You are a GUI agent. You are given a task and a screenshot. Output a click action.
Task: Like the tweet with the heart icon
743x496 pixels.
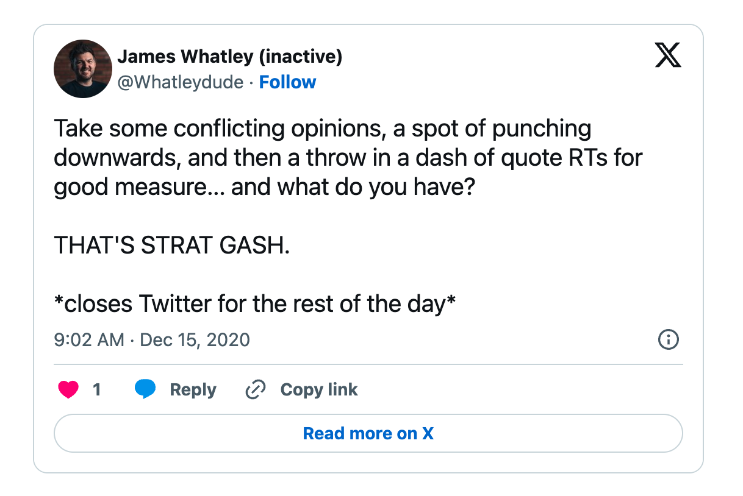coord(68,390)
